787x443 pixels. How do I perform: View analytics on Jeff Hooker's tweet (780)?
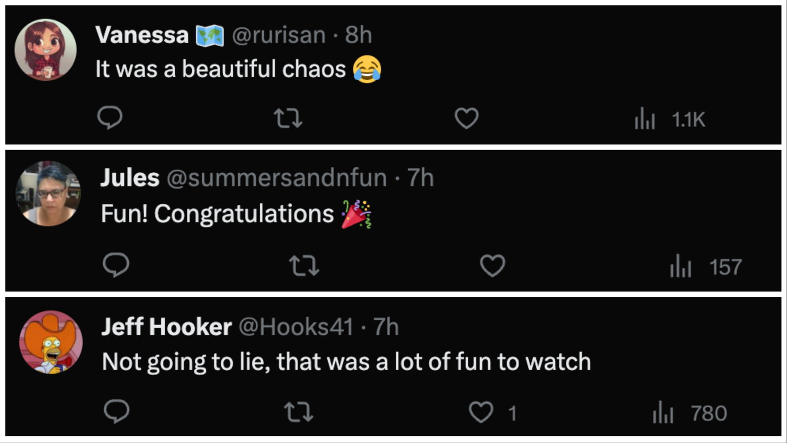[690, 413]
